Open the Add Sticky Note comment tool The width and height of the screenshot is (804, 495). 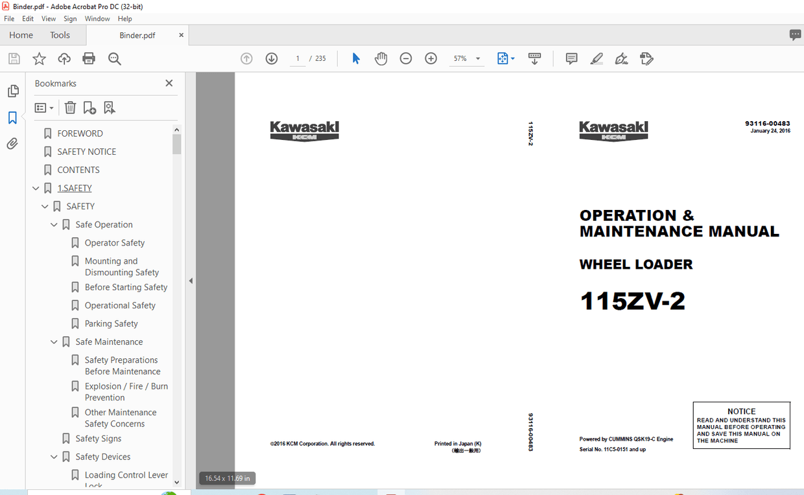click(571, 58)
